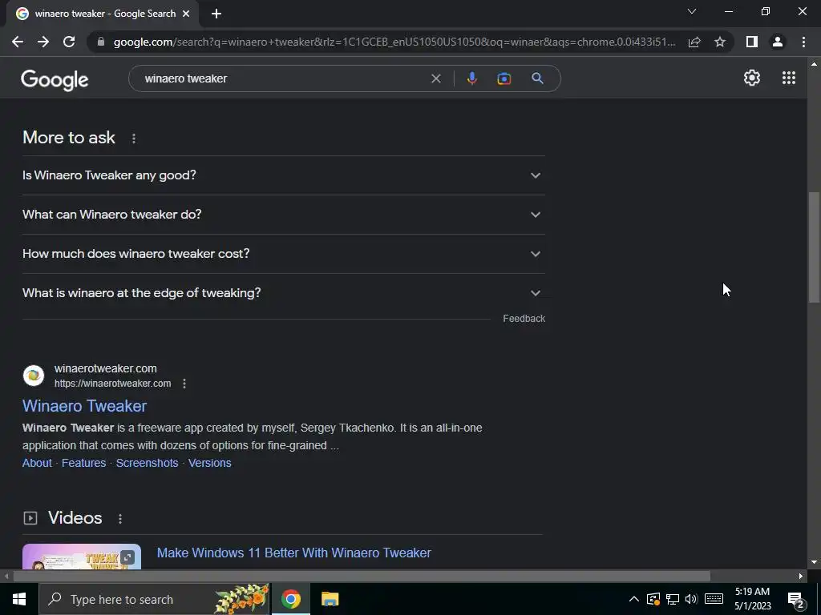Open the Features sitelink

(83, 463)
